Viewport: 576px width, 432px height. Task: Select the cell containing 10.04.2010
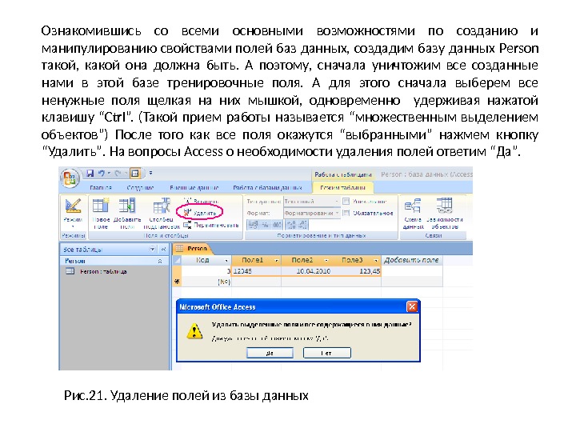pos(306,271)
